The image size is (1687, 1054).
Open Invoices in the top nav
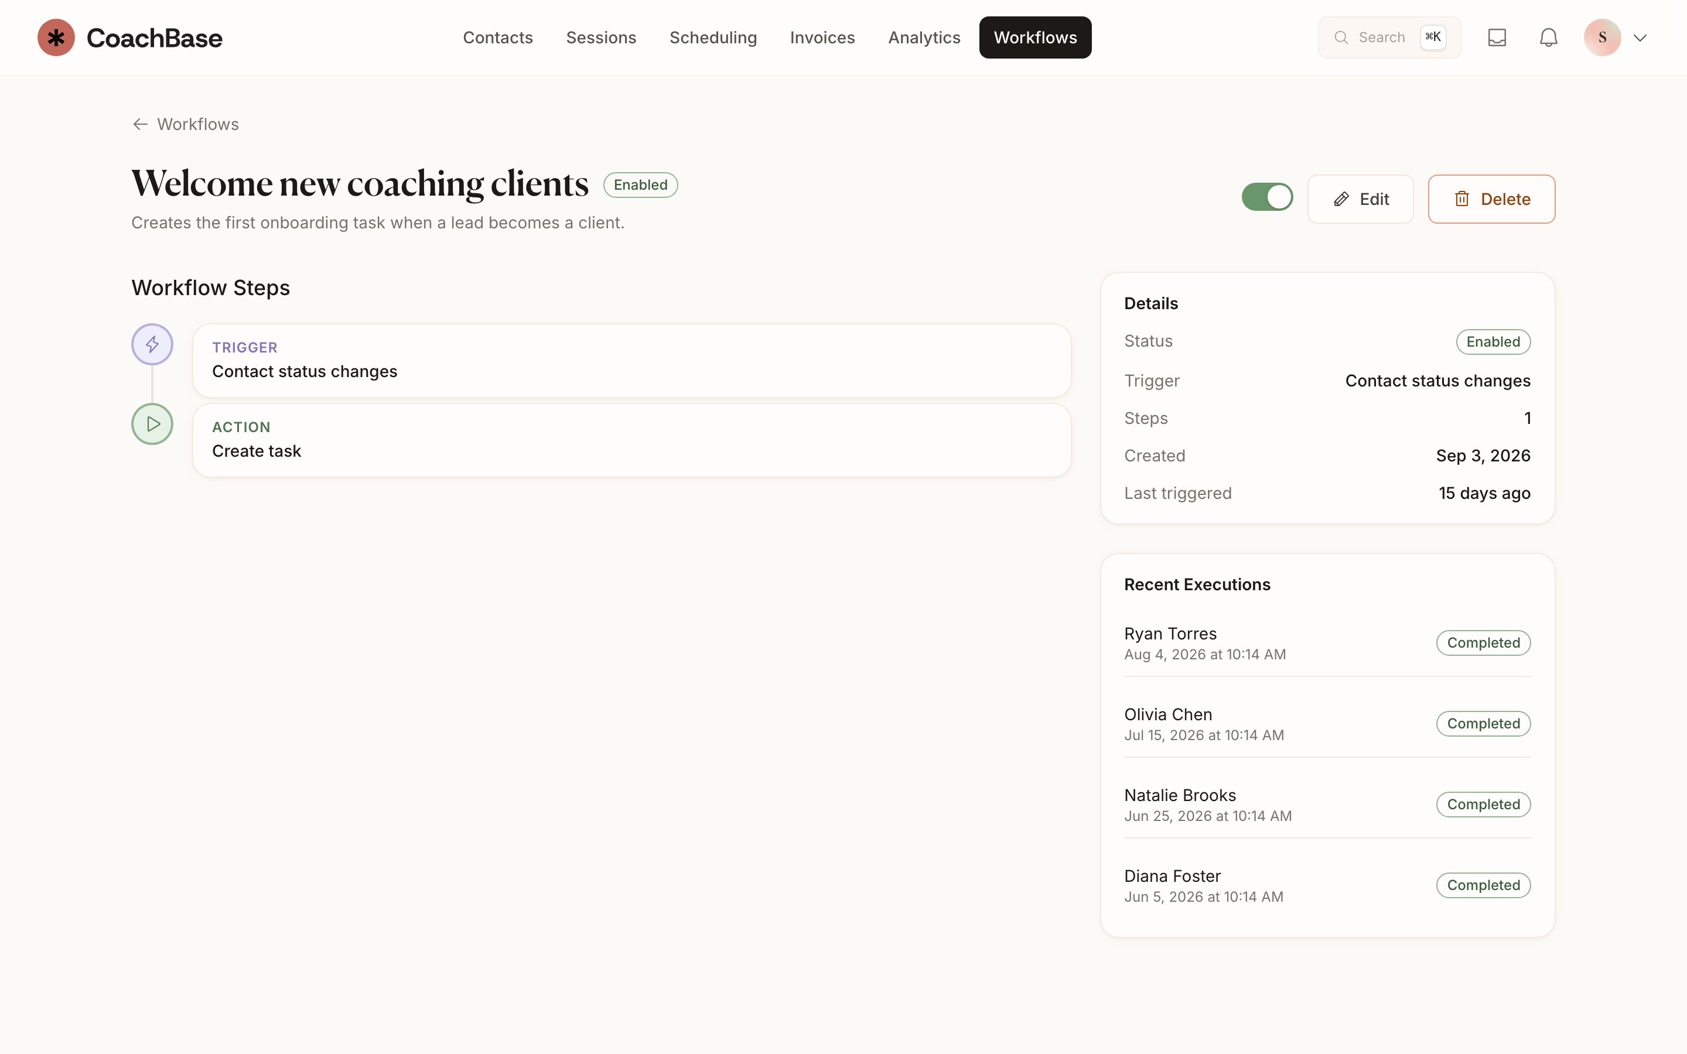[x=822, y=37]
